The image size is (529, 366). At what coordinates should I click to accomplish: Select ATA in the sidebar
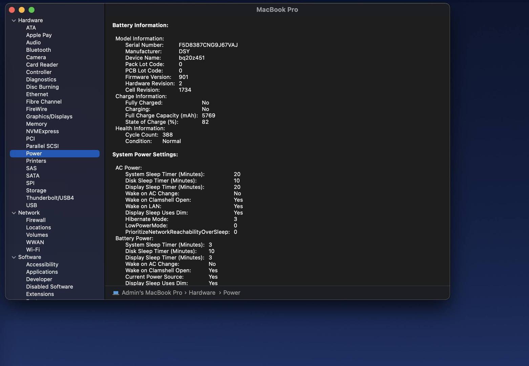click(31, 28)
